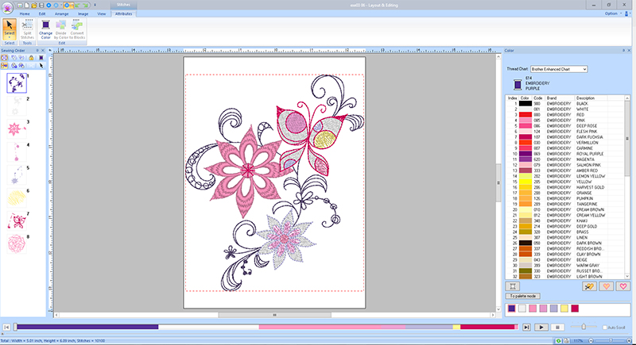
Task: Toggle the Auto Scroll checkbox
Action: point(604,327)
